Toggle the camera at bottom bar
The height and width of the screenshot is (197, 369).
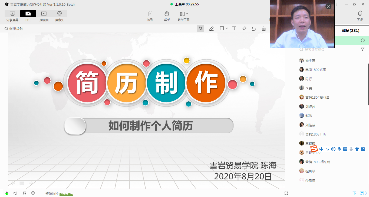click(33, 193)
